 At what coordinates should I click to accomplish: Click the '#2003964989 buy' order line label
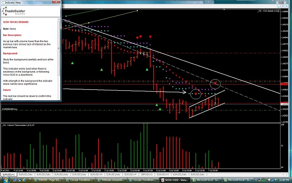coord(10,109)
